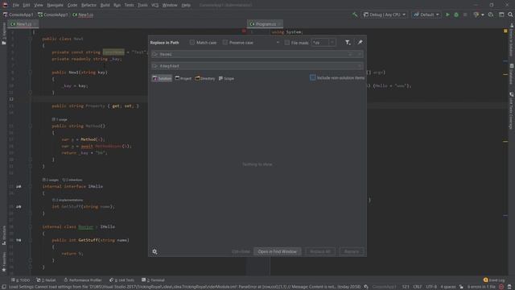This screenshot has height=290, width=515.
Task: Open the TODO tool window
Action: coord(20,280)
